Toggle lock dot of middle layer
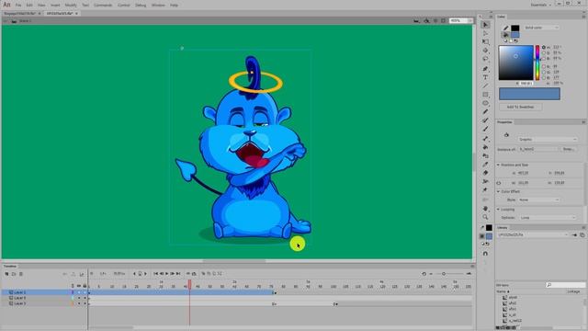Viewport: 588px width, 331px height. click(85, 298)
